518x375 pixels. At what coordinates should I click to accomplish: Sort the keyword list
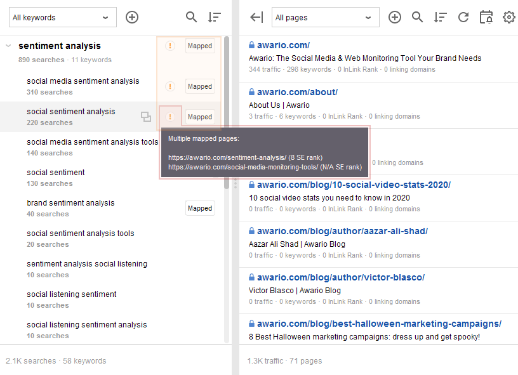[215, 17]
